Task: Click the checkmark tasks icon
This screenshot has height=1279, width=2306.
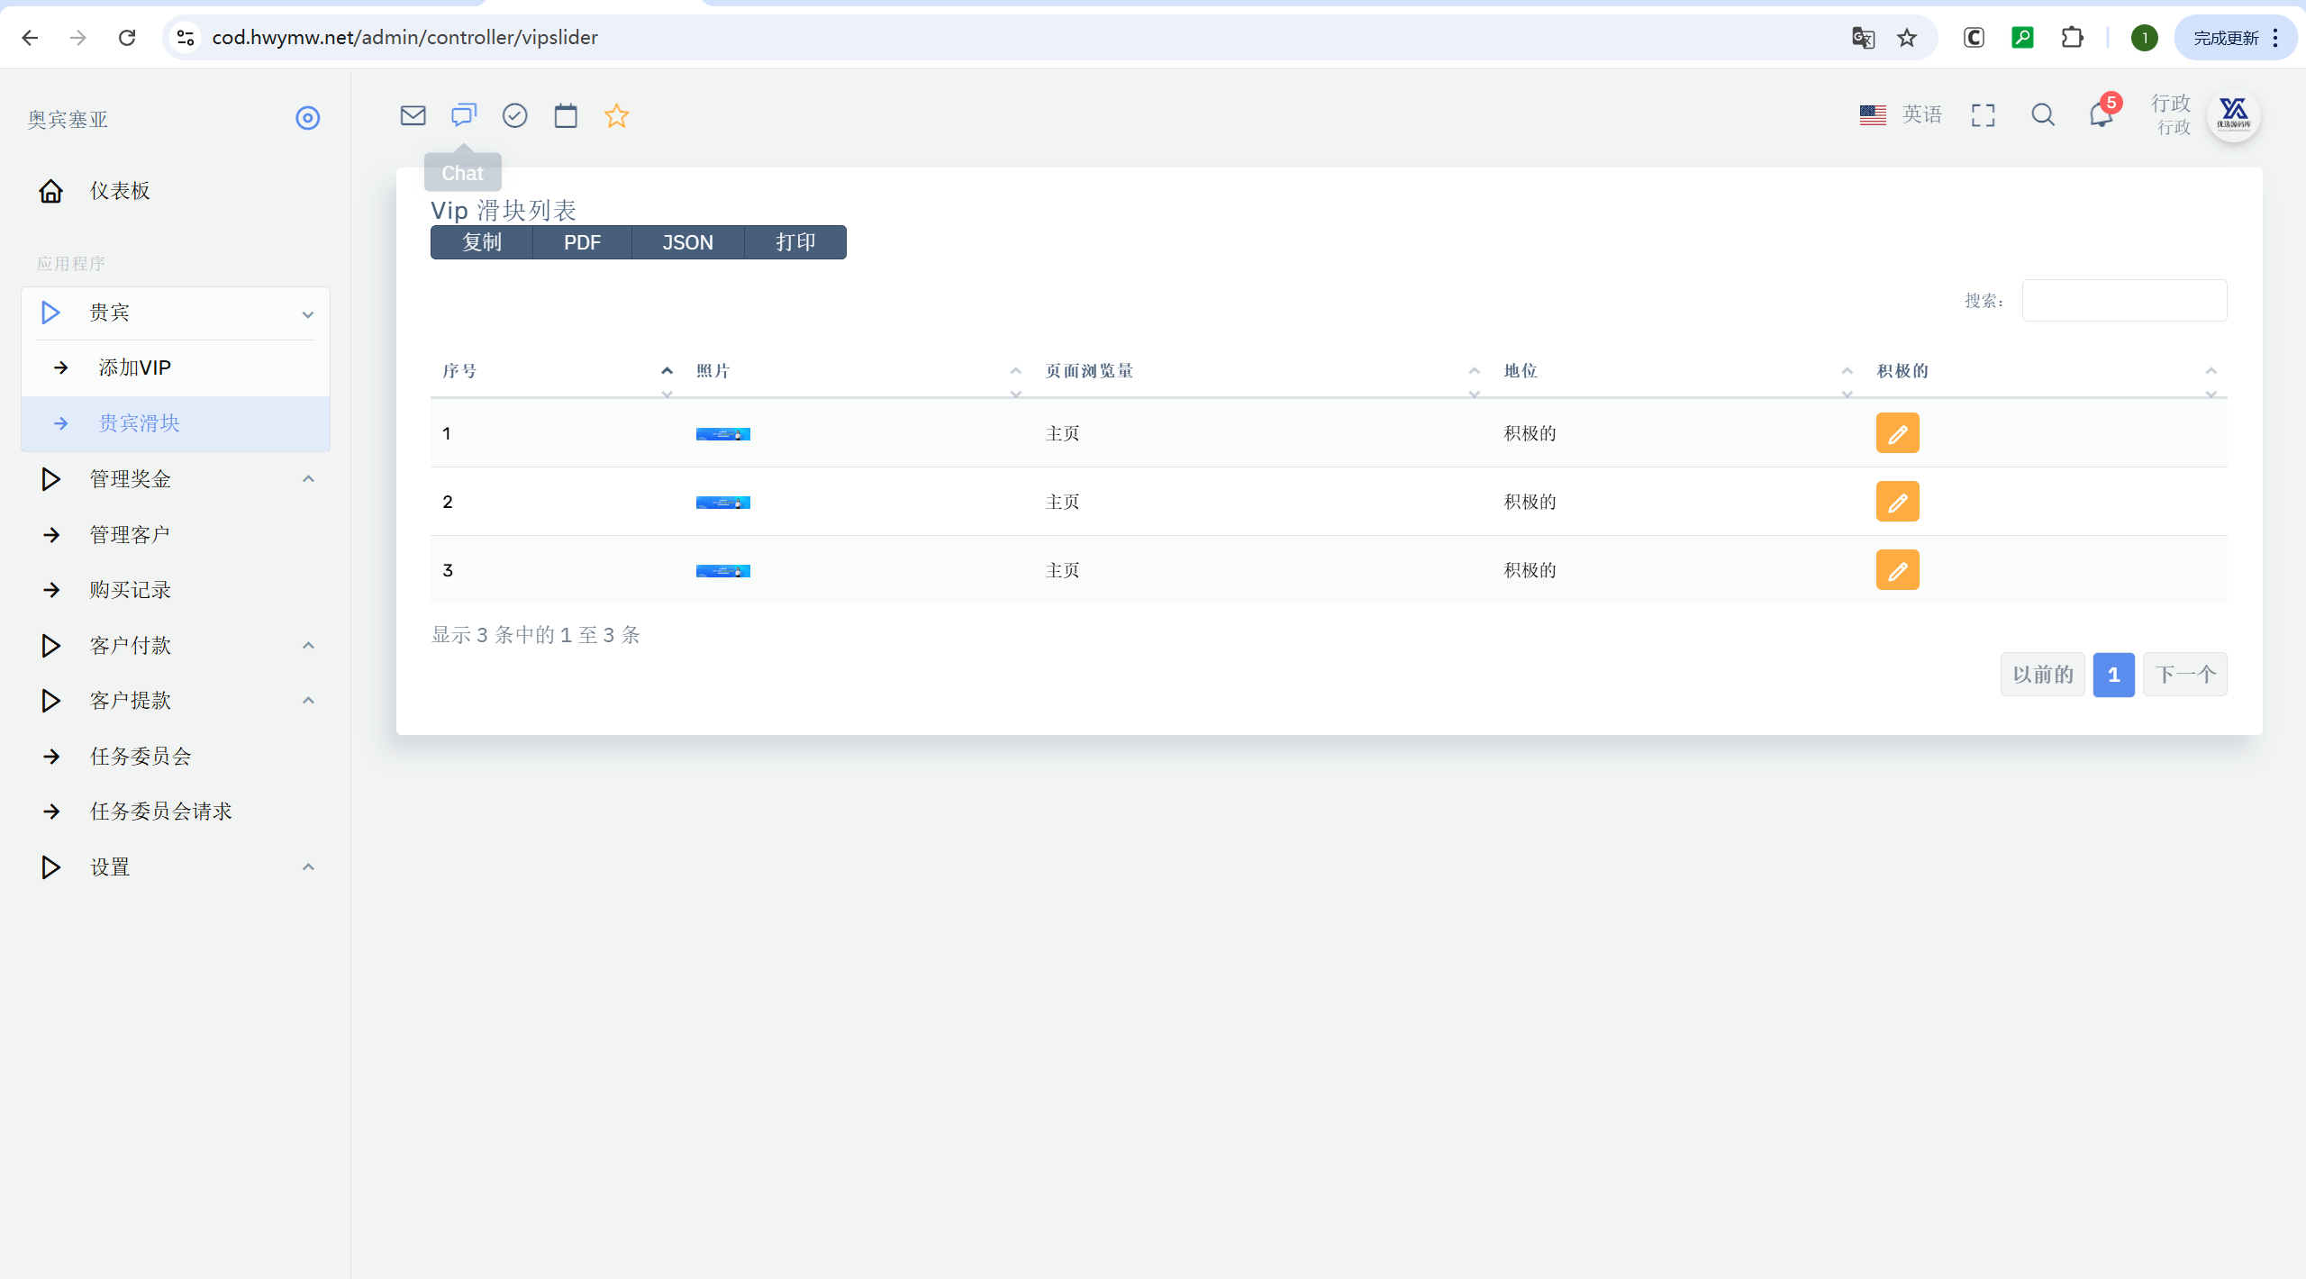Action: pyautogui.click(x=514, y=115)
